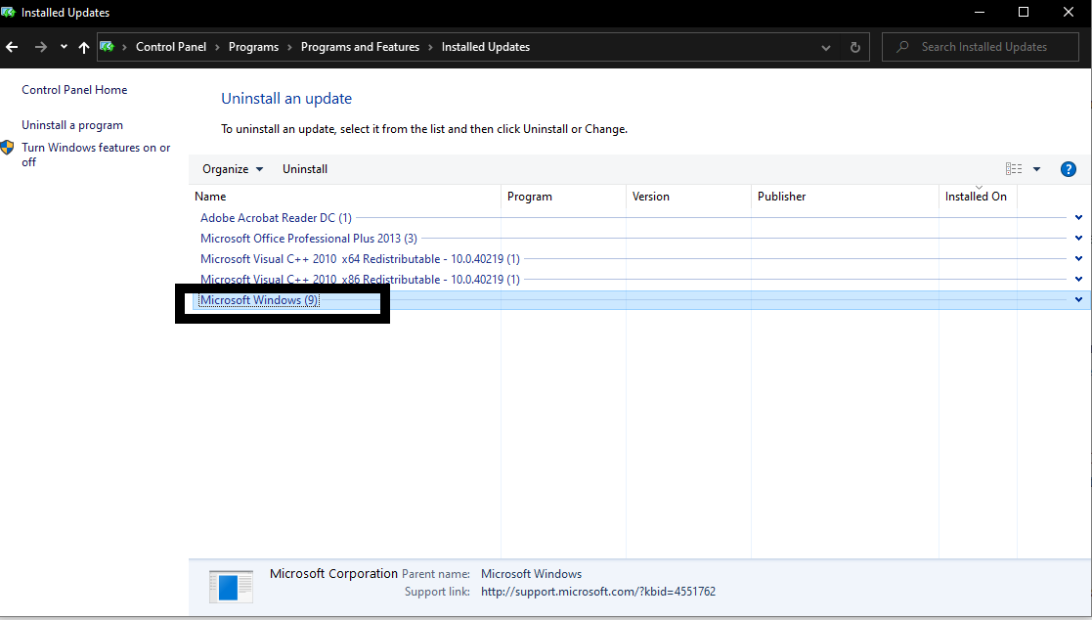Click the update thumbnail in details pane
1092x620 pixels.
(231, 587)
